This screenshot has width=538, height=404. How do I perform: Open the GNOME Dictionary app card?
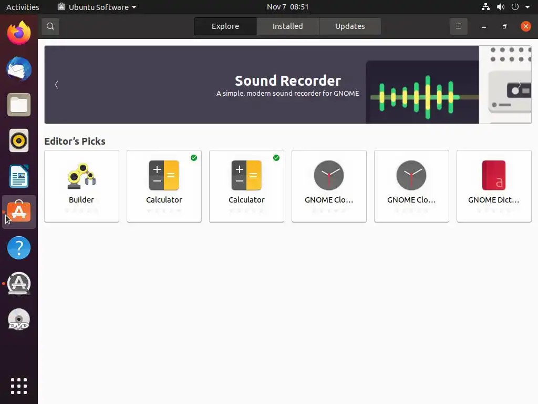coord(494,186)
